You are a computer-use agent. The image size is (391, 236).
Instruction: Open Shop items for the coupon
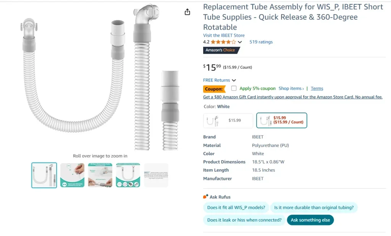291,88
